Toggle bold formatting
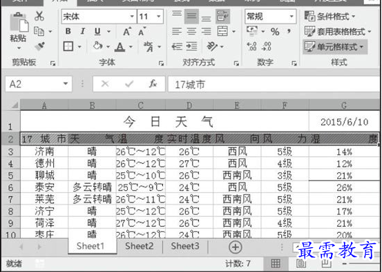The height and width of the screenshot is (272, 382). coord(68,31)
